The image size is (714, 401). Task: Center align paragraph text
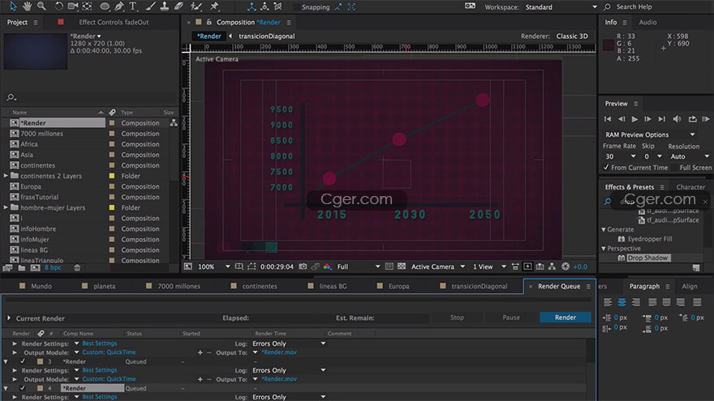[622, 302]
